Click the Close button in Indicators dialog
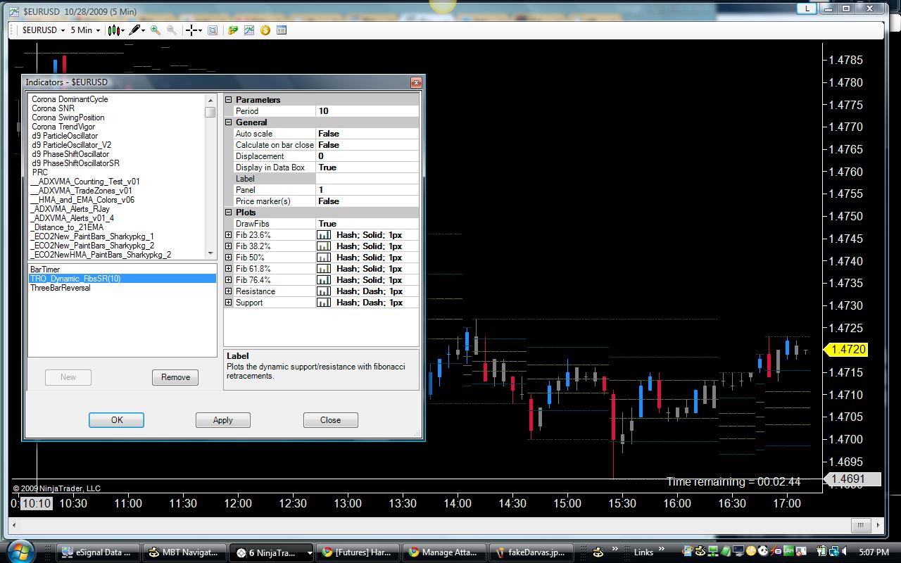Viewport: 901px width, 563px height. 330,420
